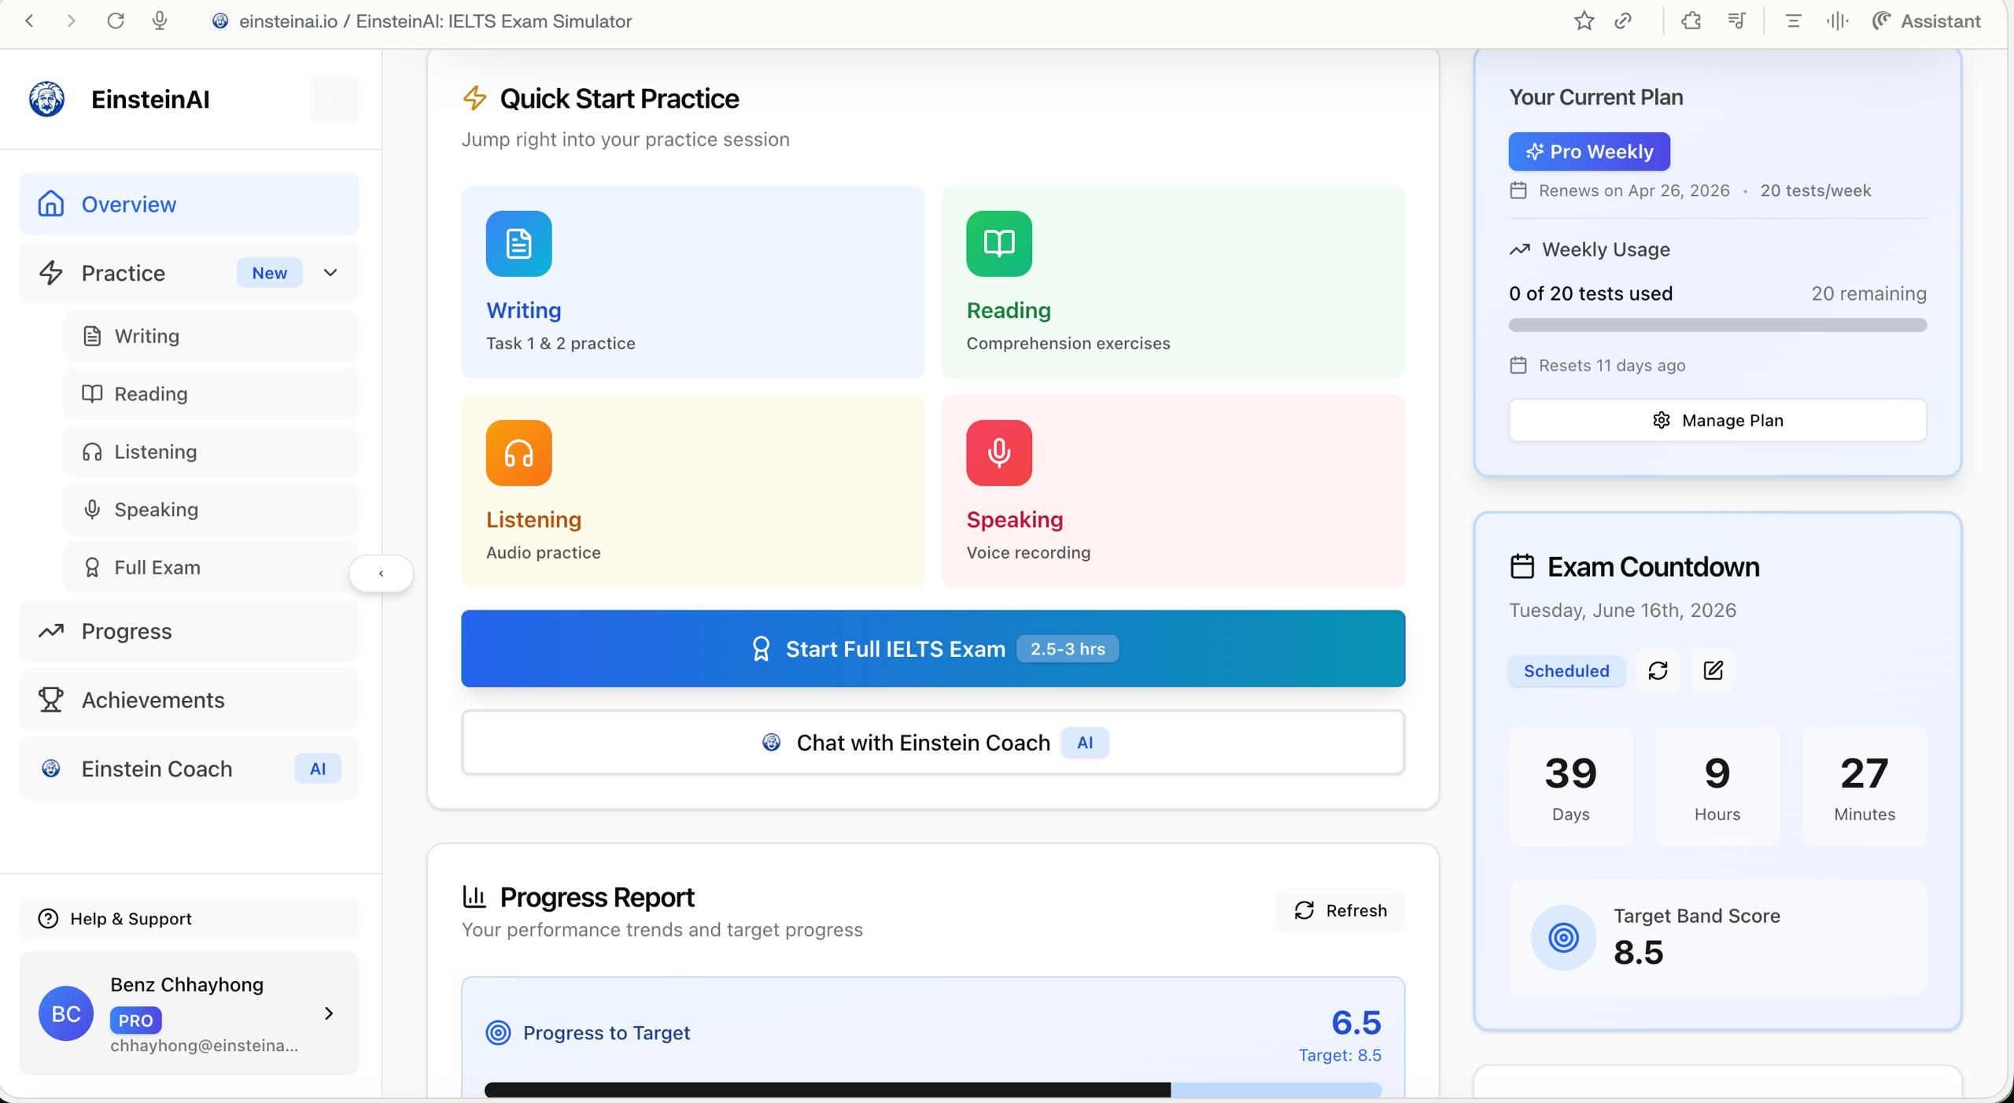Go back using the browser back arrow
The image size is (2014, 1103).
coord(29,21)
